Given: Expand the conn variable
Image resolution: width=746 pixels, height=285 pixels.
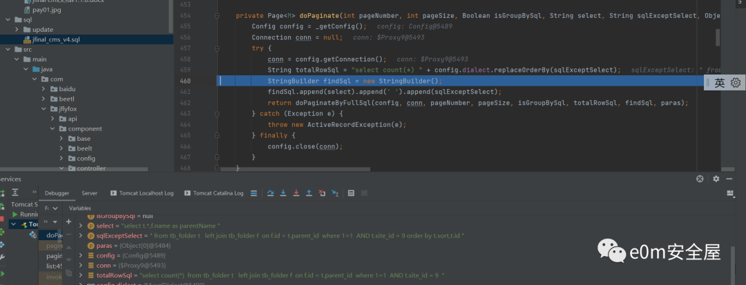Looking at the screenshot, I should click(x=81, y=265).
